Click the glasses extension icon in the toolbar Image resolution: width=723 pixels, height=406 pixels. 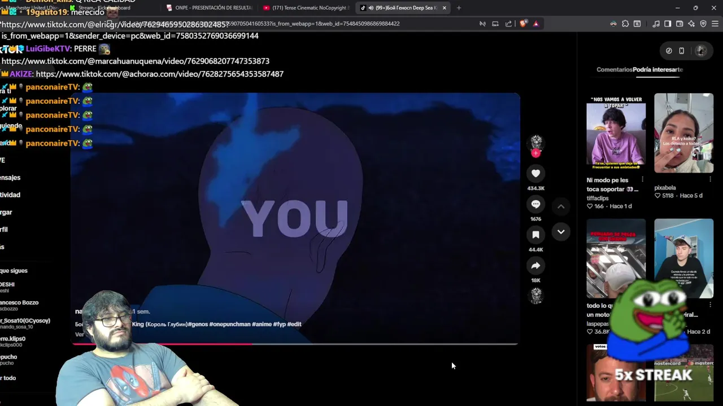point(613,24)
